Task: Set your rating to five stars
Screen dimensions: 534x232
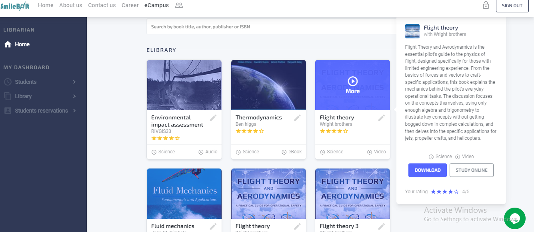Action: (456, 192)
